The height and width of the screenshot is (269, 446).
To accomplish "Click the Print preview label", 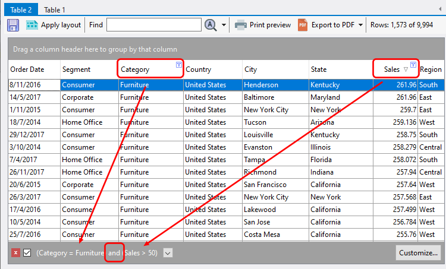I will pos(270,25).
